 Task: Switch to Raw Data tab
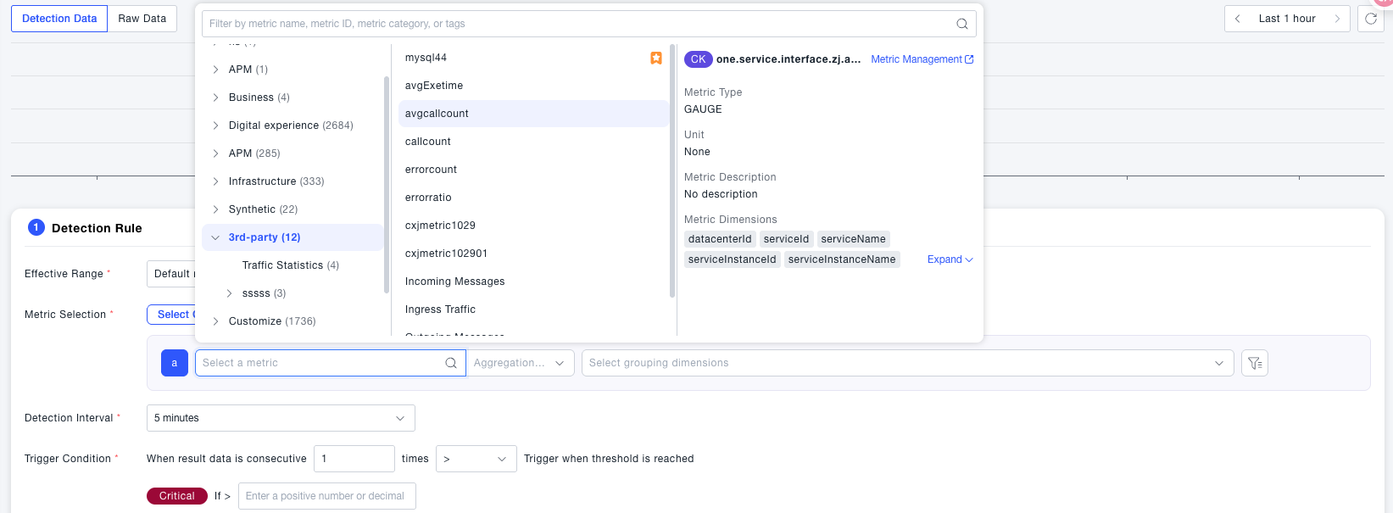click(x=142, y=19)
